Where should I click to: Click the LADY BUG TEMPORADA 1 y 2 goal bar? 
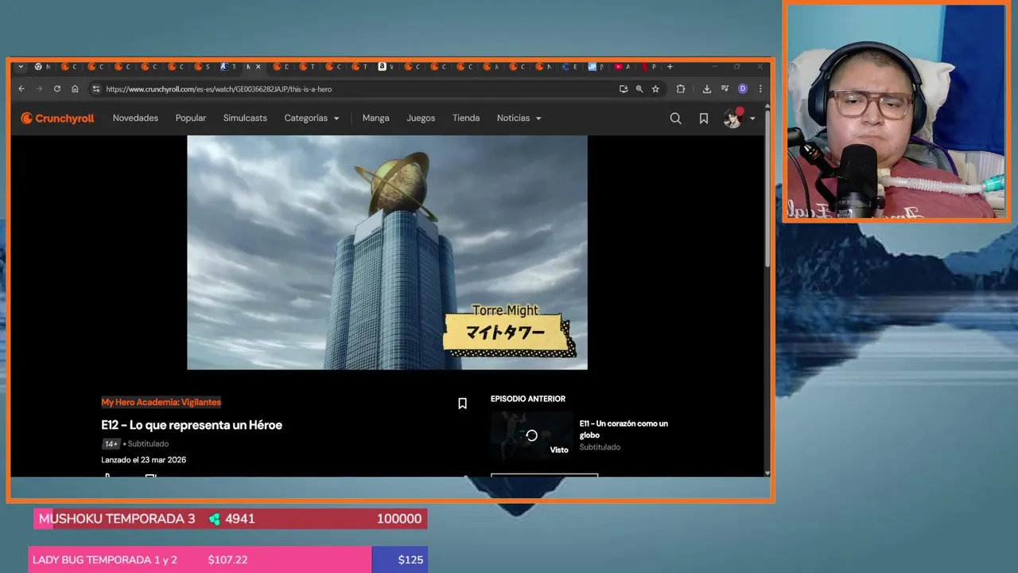coord(228,559)
